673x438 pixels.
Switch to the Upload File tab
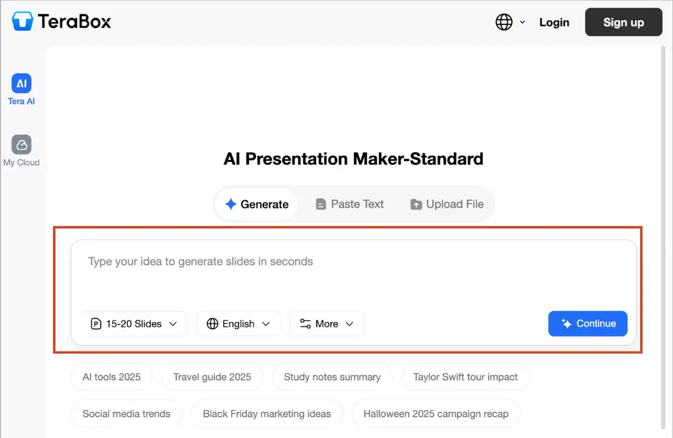coord(447,204)
